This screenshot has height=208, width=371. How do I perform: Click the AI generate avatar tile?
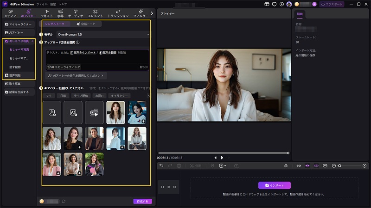pos(73,112)
